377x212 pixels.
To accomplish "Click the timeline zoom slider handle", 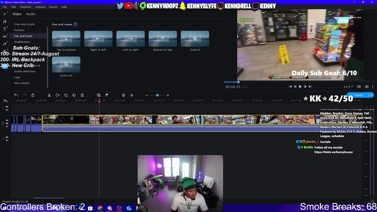I will coord(157,95).
